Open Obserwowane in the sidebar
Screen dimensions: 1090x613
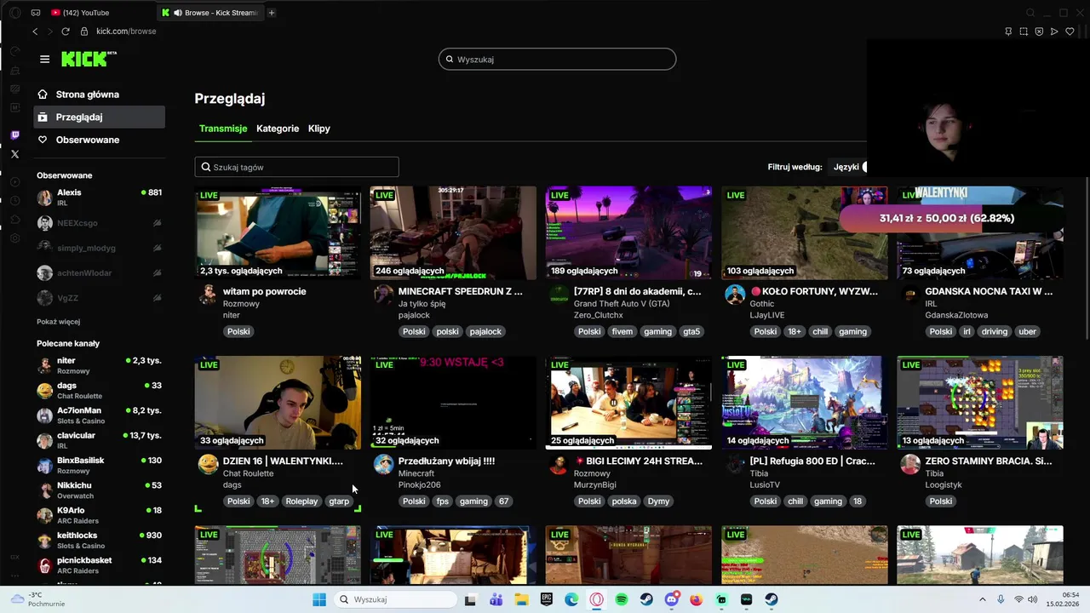tap(100, 140)
